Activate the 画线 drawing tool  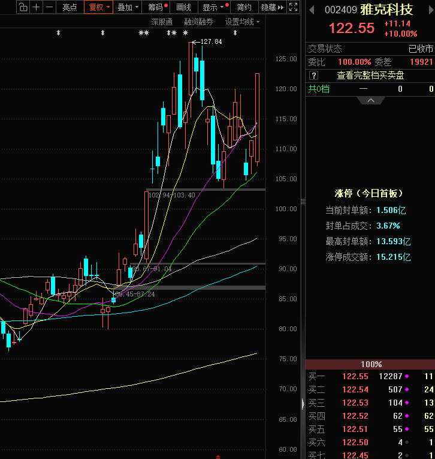pyautogui.click(x=183, y=7)
